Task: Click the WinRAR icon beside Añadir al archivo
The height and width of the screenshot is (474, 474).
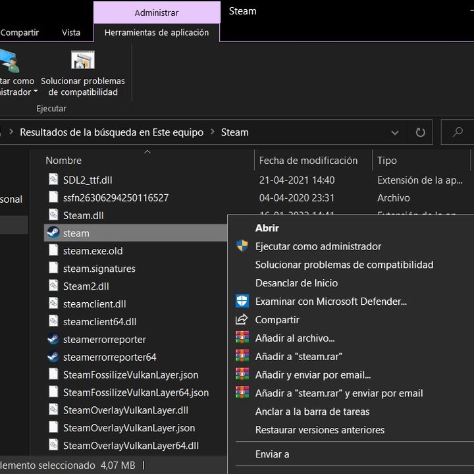Action: (242, 338)
